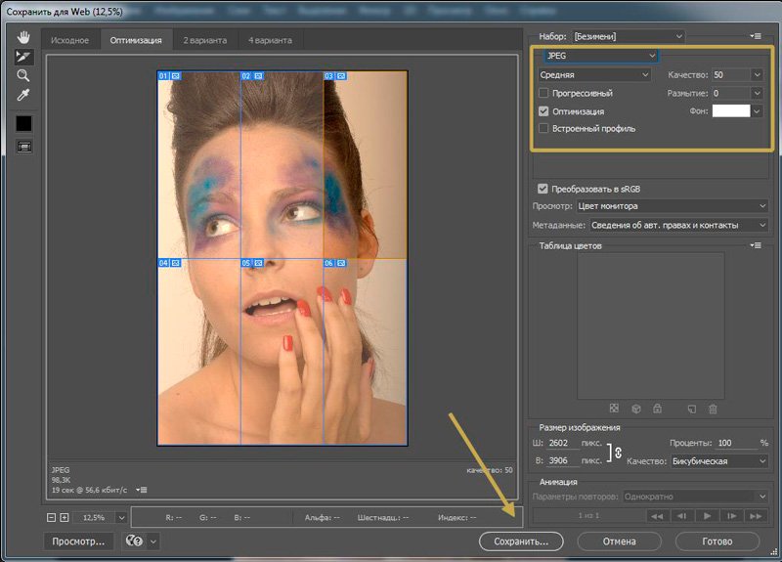
Task: Click the Сохранить... button
Action: 521,541
